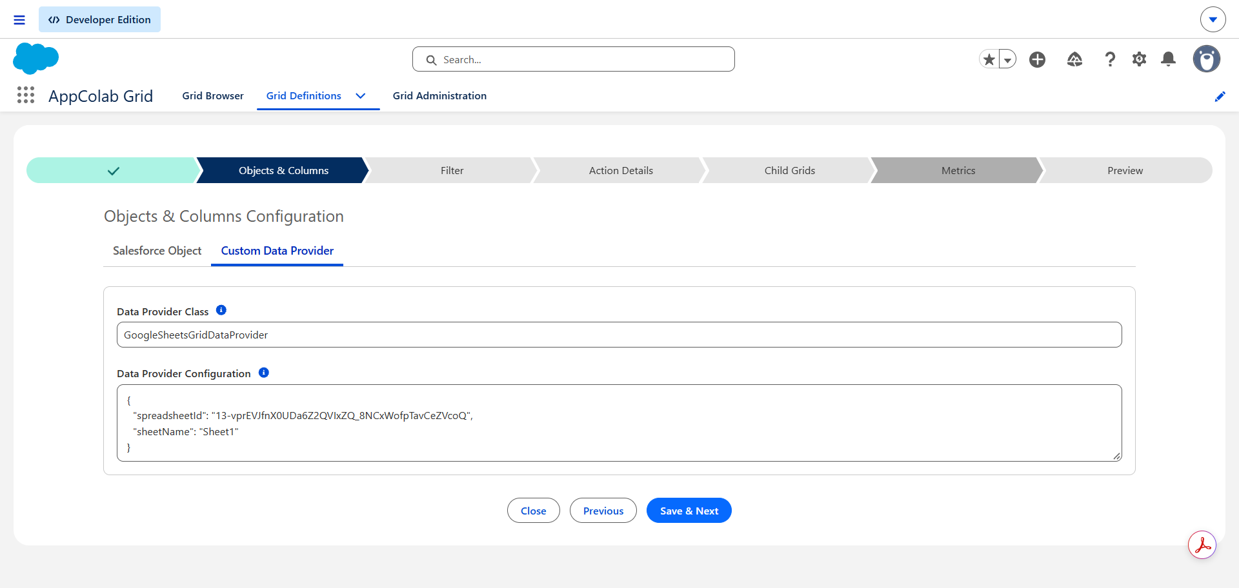Select the Objects & Columns step
1239x588 pixels.
[x=283, y=170]
